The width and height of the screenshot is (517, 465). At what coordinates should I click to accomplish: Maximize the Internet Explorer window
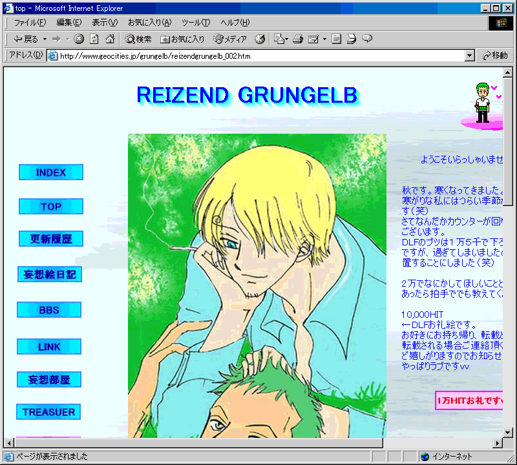tap(496, 8)
